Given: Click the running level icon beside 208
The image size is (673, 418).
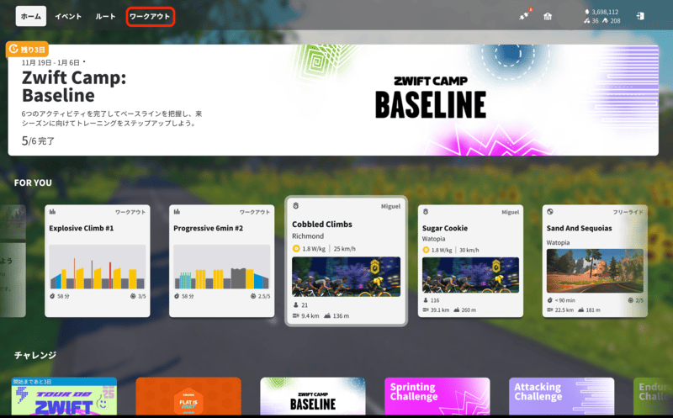Looking at the screenshot, I should pos(605,20).
